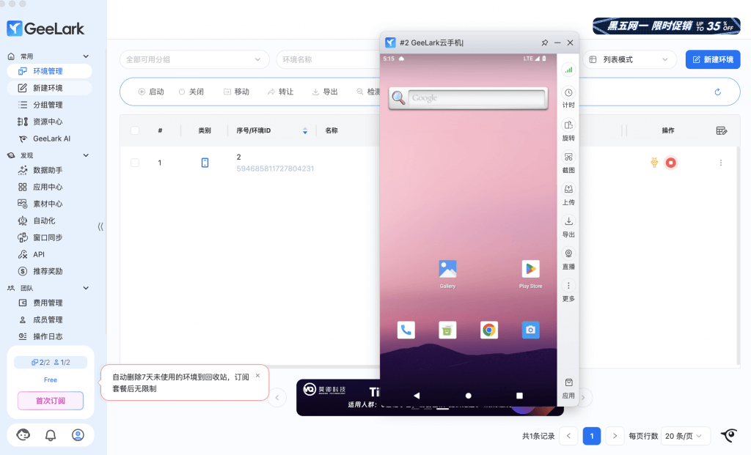Go to 应用中心 in the sidebar
751x455 pixels.
click(x=48, y=187)
